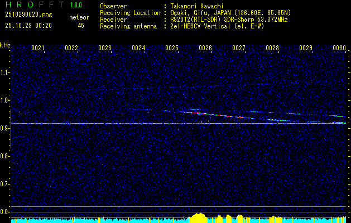Click receiver text R820T2(RTL-SDR) SDR-Sharp 53.372MHz
The height and width of the screenshot is (223, 351).
pyautogui.click(x=229, y=20)
